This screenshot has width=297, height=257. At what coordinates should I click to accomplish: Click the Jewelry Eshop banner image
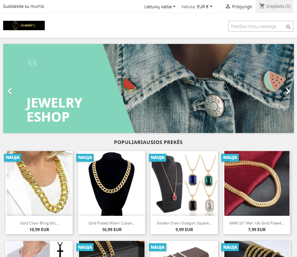pyautogui.click(x=148, y=88)
